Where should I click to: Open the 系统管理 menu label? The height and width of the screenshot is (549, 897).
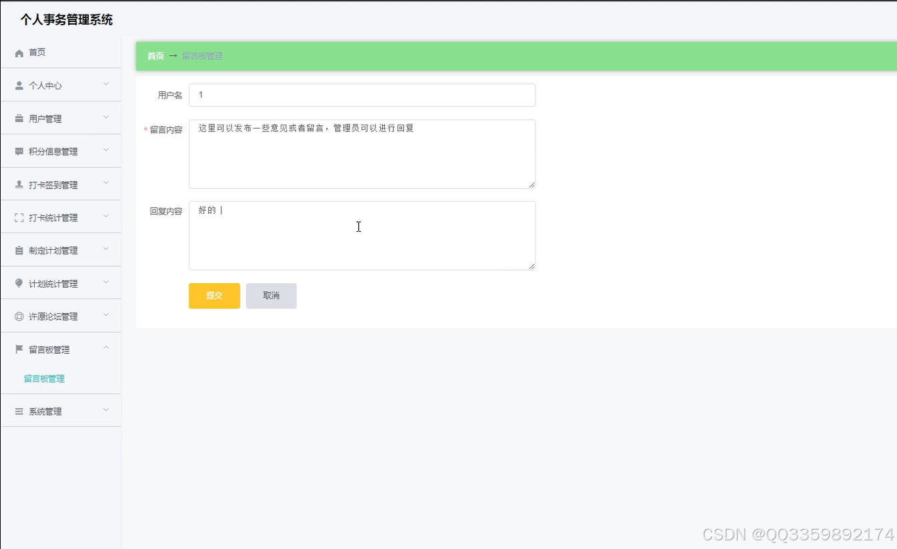pyautogui.click(x=45, y=412)
